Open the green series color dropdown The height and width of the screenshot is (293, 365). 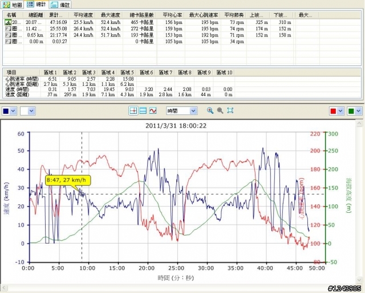click(358, 111)
